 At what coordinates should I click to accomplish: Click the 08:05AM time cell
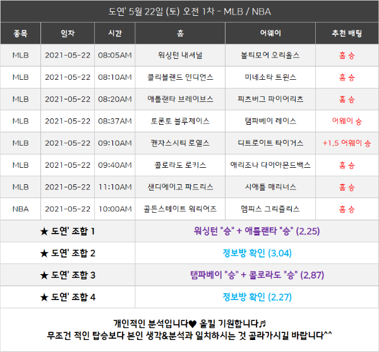pyautogui.click(x=115, y=55)
